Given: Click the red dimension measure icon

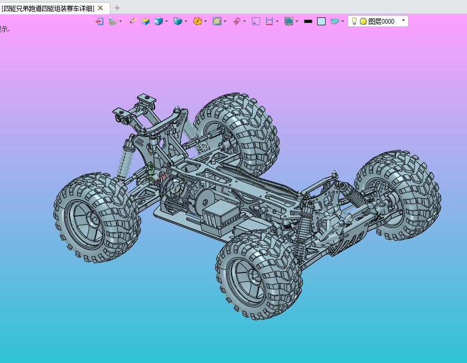Looking at the screenshot, I should (269, 22).
